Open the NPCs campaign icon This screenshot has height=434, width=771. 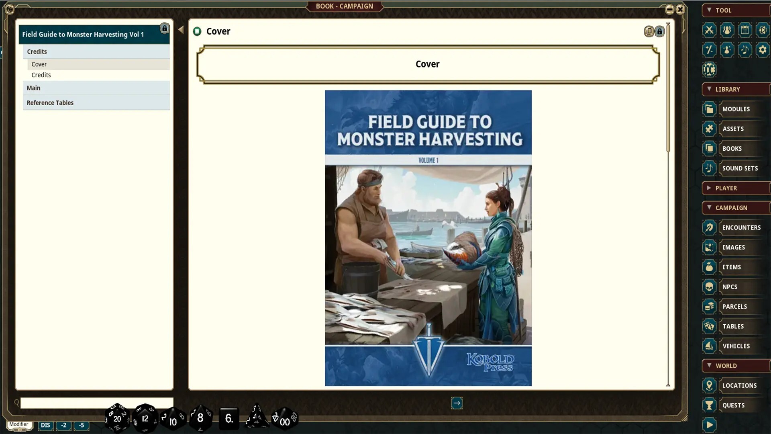click(x=709, y=287)
